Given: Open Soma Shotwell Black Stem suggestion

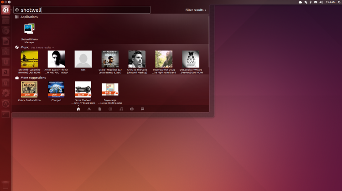Looking at the screenshot, I should (83, 93).
